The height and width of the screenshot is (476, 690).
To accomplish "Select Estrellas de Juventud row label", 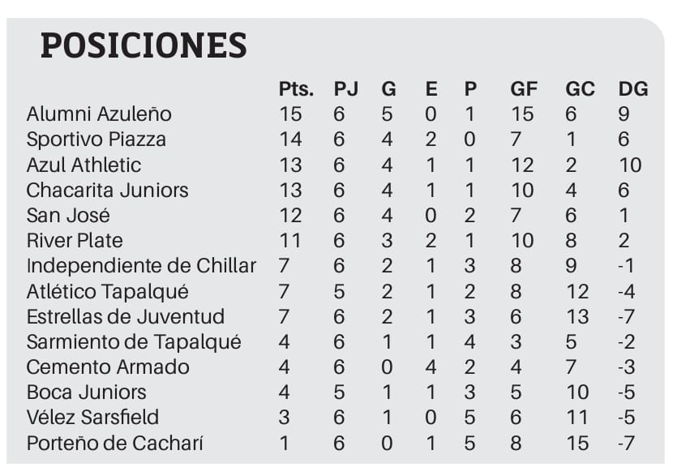I will (126, 316).
